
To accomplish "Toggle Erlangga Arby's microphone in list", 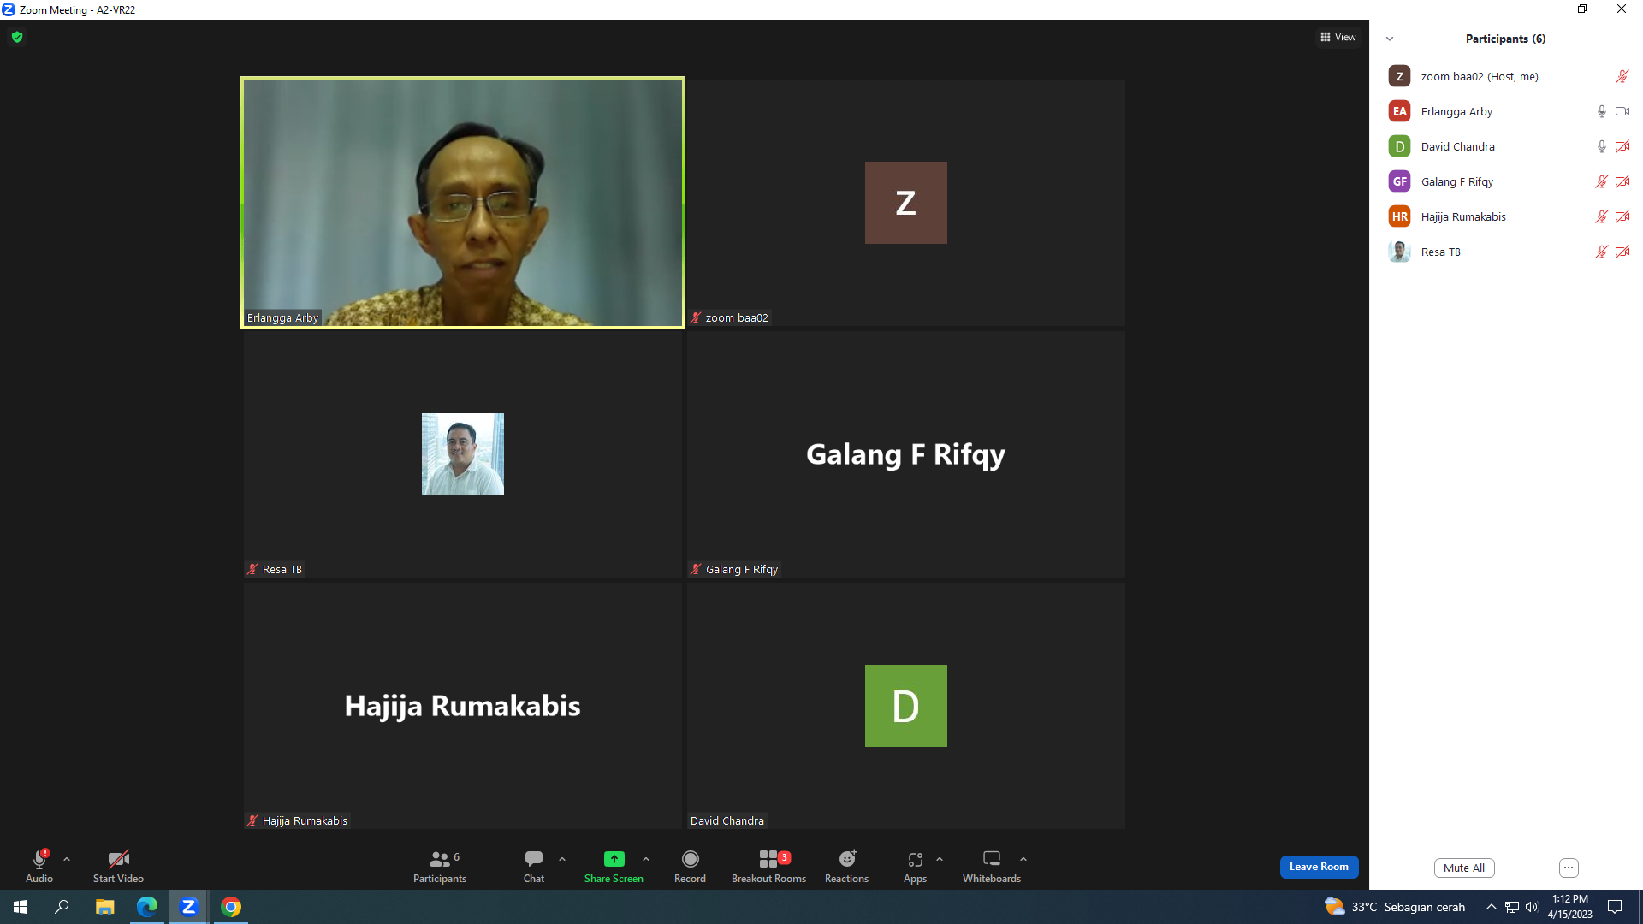I will [x=1602, y=111].
